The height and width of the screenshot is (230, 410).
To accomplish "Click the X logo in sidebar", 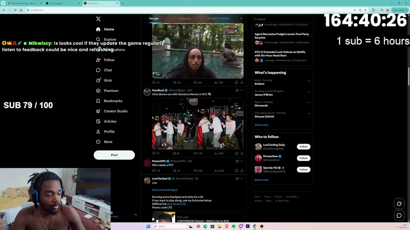I will (x=98, y=19).
